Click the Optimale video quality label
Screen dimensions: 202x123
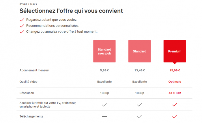pyautogui.click(x=175, y=82)
